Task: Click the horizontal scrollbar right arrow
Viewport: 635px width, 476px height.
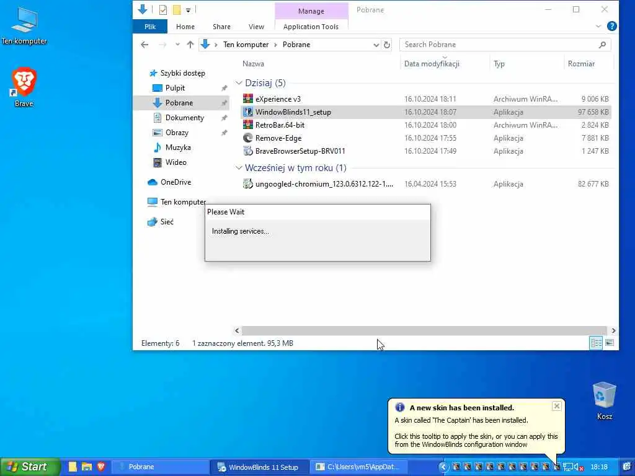Action: click(x=613, y=331)
